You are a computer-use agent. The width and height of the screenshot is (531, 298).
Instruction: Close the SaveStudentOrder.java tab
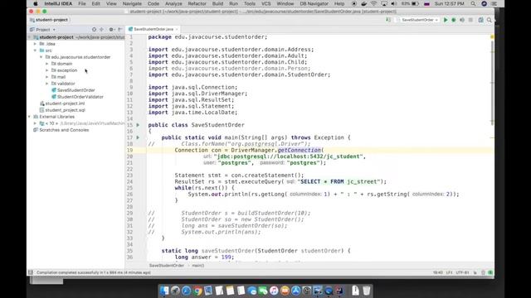click(177, 30)
